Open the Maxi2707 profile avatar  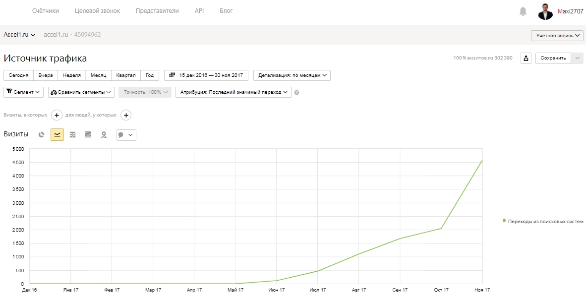click(545, 11)
